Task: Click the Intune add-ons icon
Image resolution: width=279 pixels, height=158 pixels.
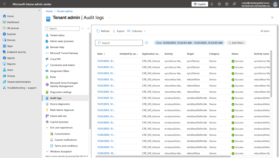Action: click(47, 116)
